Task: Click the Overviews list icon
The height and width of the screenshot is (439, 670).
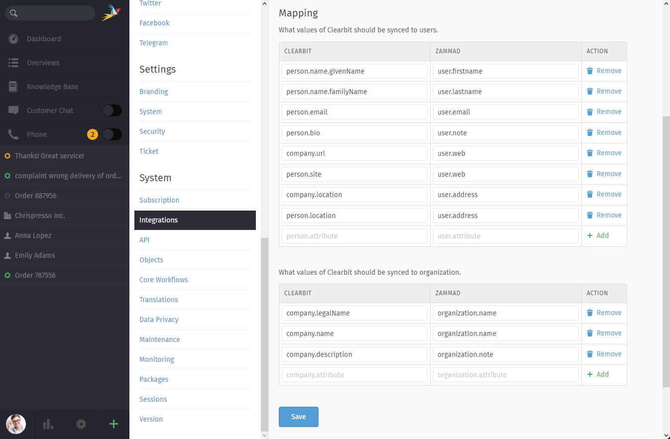Action: coord(13,63)
